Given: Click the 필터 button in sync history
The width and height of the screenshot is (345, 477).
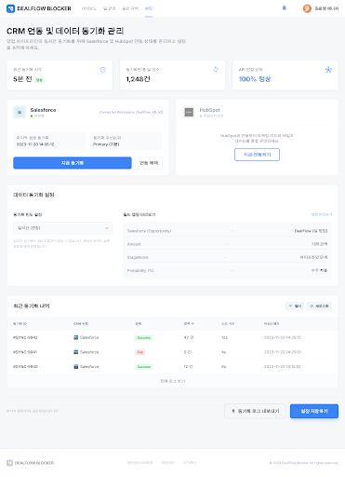Looking at the screenshot, I should tap(295, 306).
